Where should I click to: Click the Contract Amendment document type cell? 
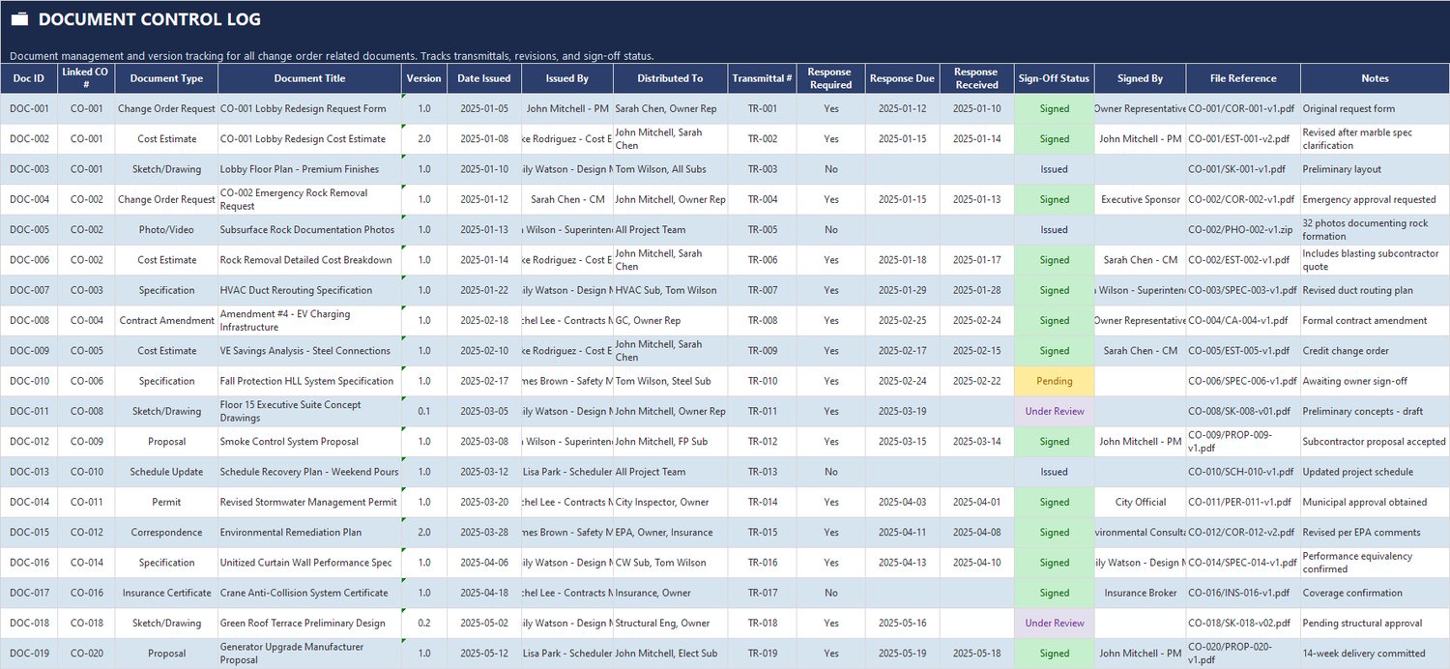tap(166, 320)
